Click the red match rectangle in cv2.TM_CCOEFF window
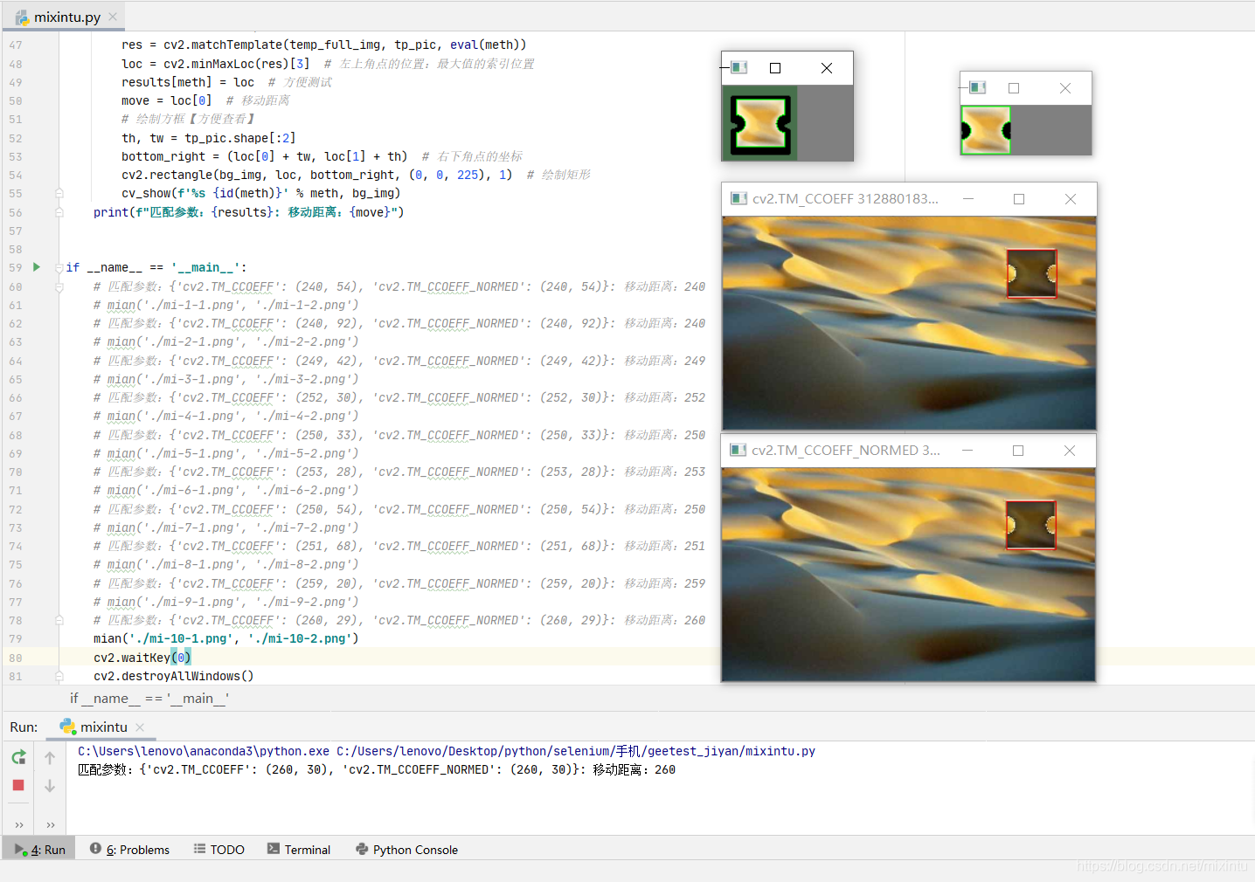 [x=1031, y=273]
